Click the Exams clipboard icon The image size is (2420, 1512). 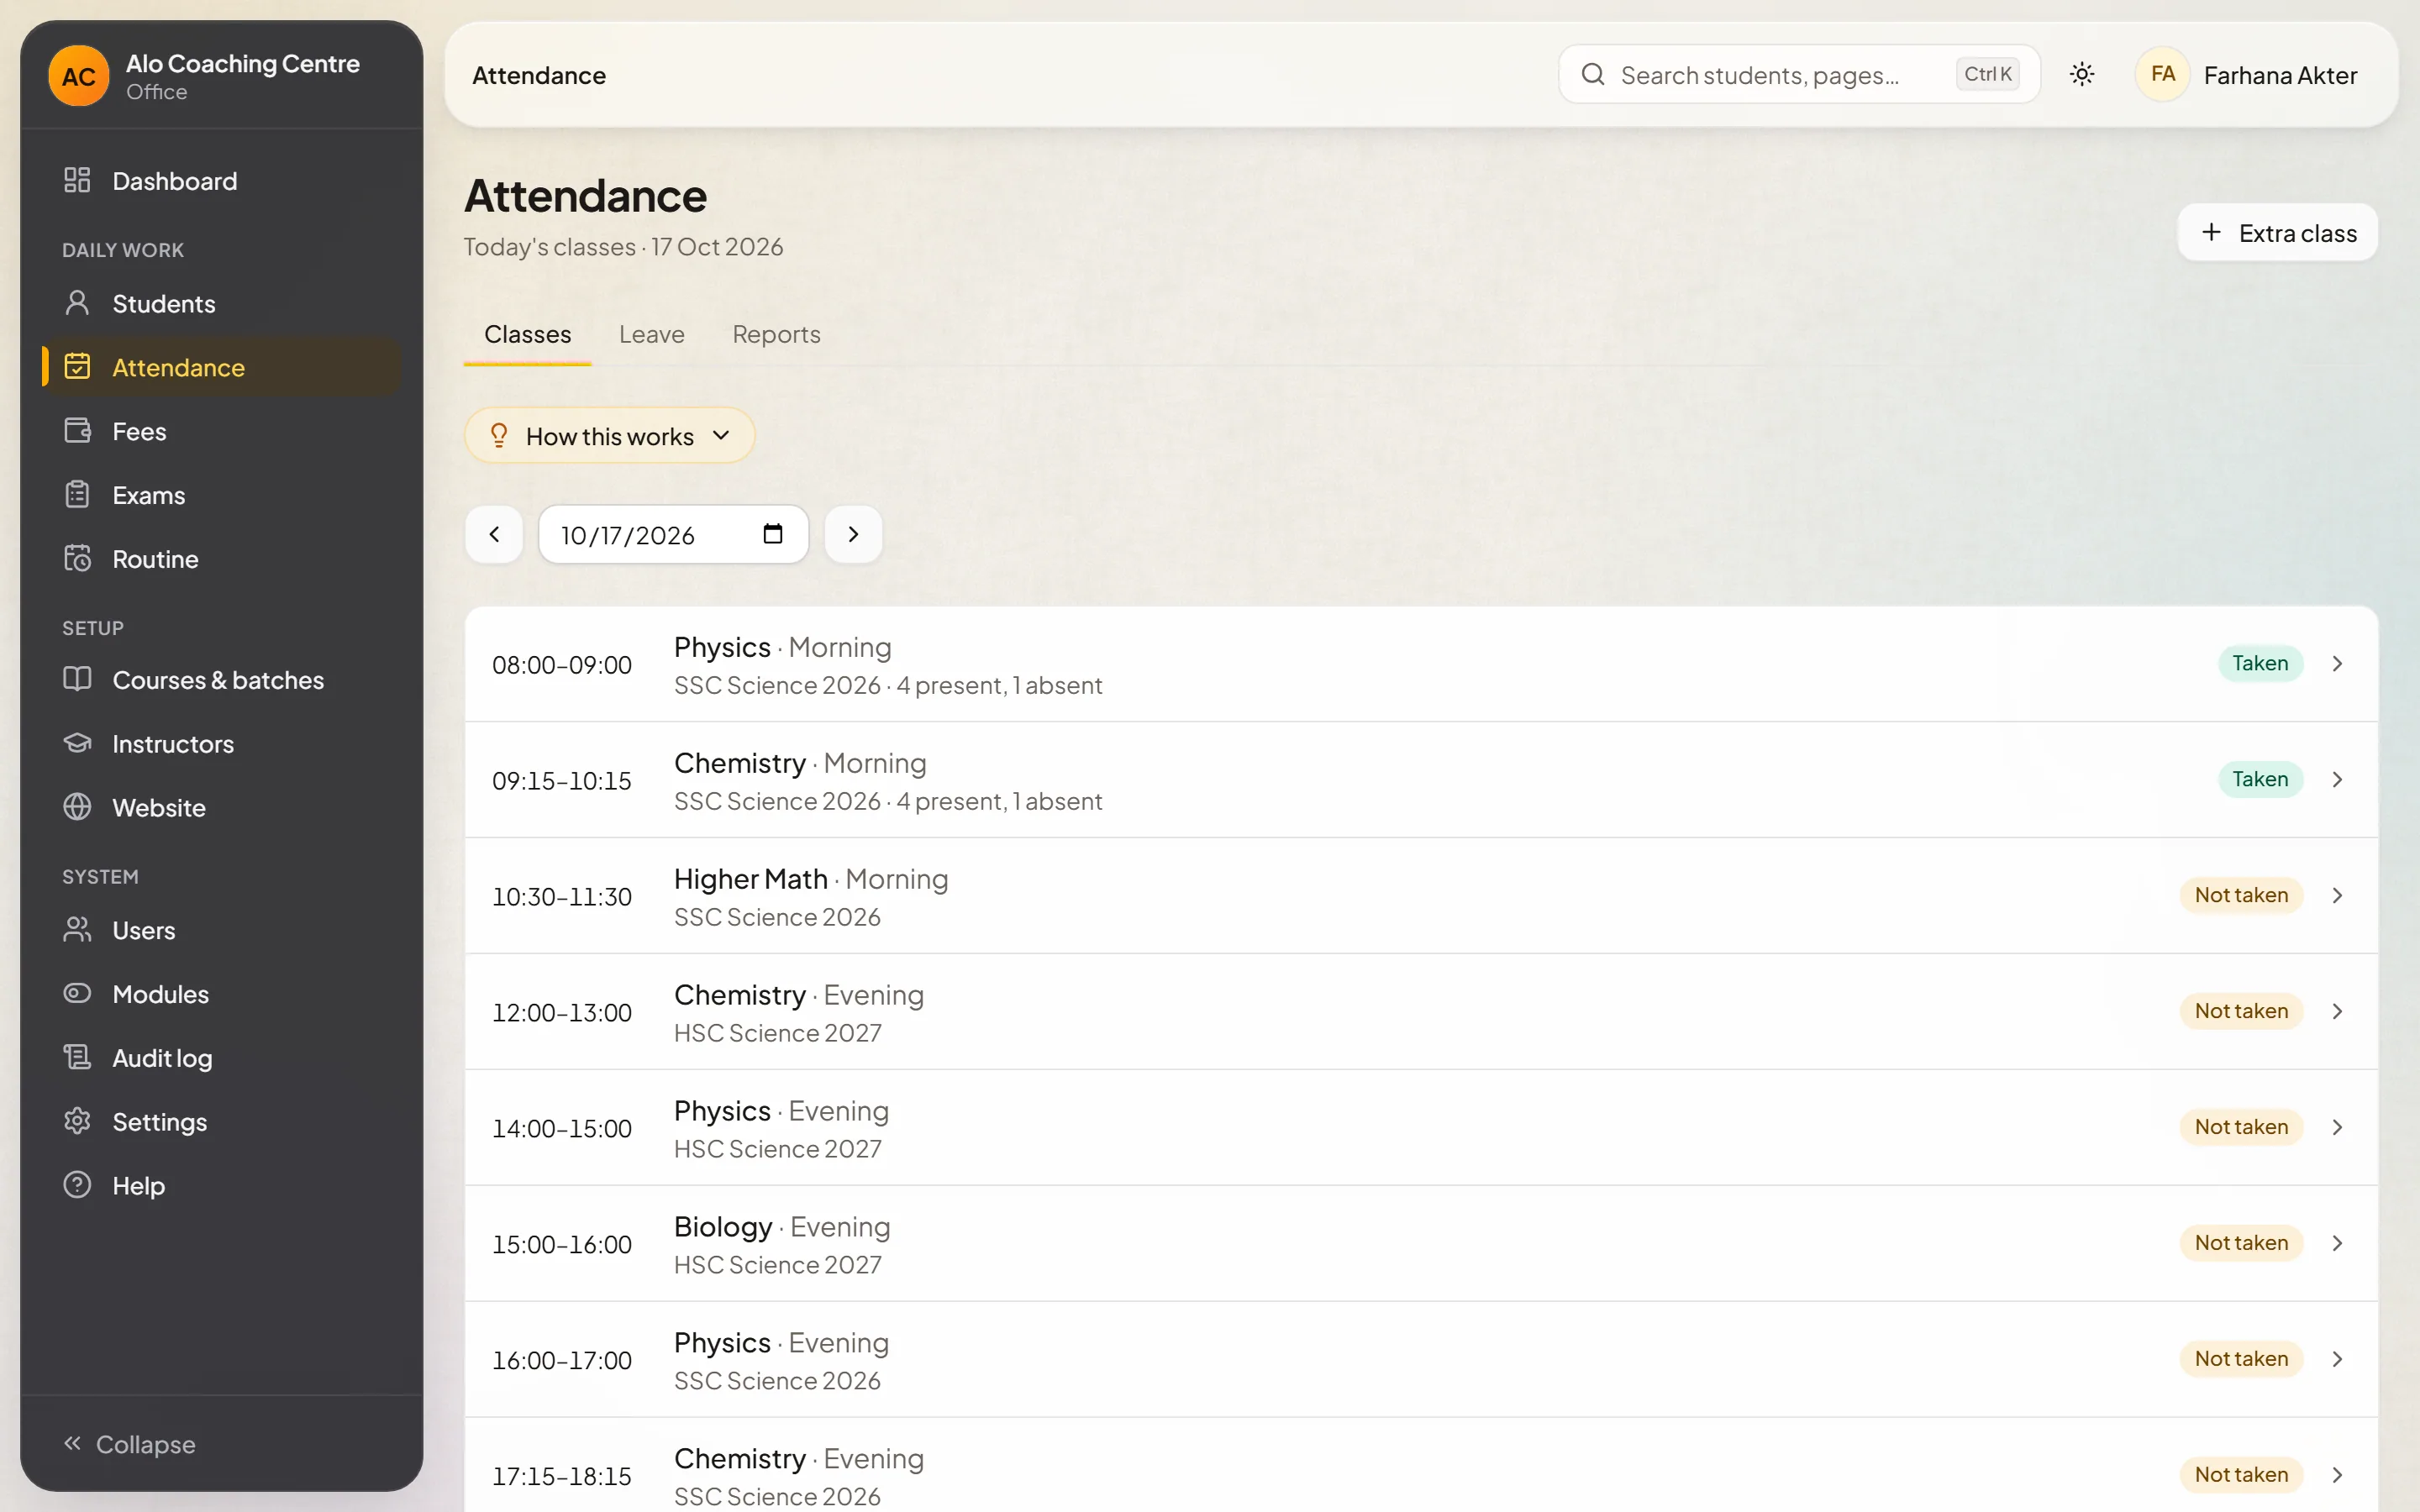(77, 495)
